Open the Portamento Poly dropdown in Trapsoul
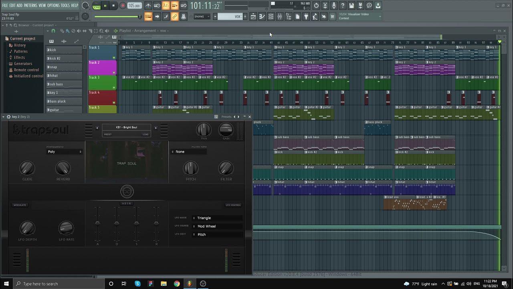The image size is (513, 289). pos(64,152)
